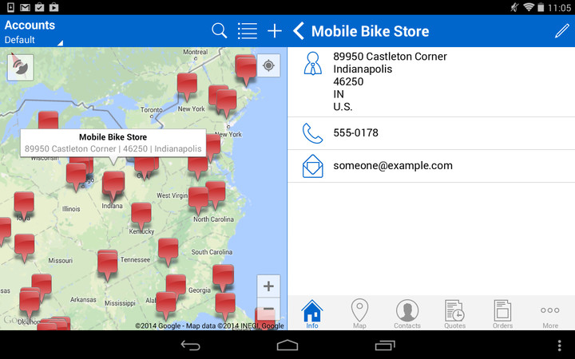Select the map pin in Iowa
The image size is (575, 359).
pos(24,206)
